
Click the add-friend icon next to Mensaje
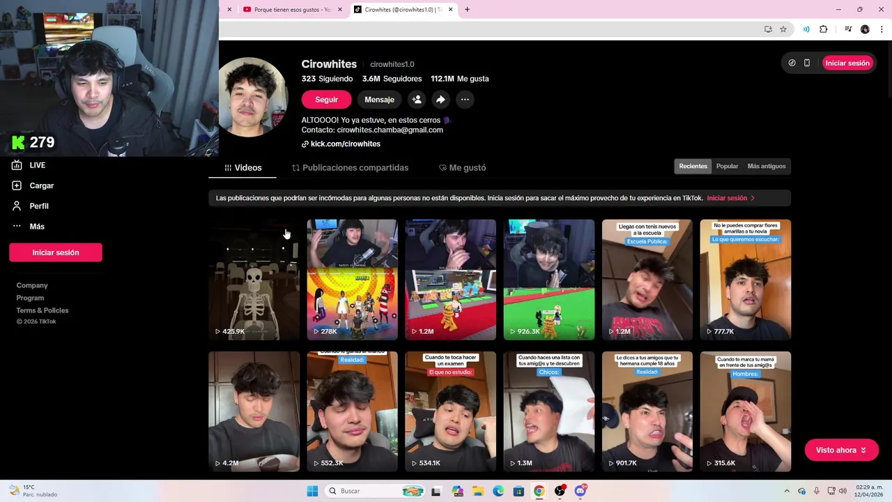pyautogui.click(x=417, y=100)
